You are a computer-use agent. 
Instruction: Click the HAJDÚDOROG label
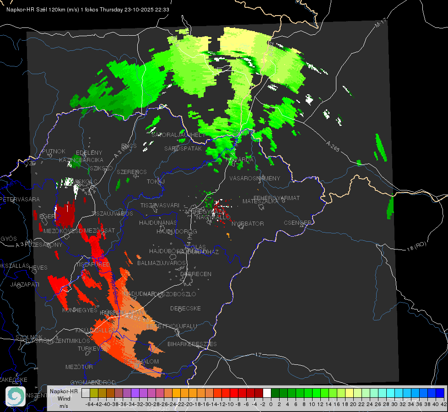177,231
